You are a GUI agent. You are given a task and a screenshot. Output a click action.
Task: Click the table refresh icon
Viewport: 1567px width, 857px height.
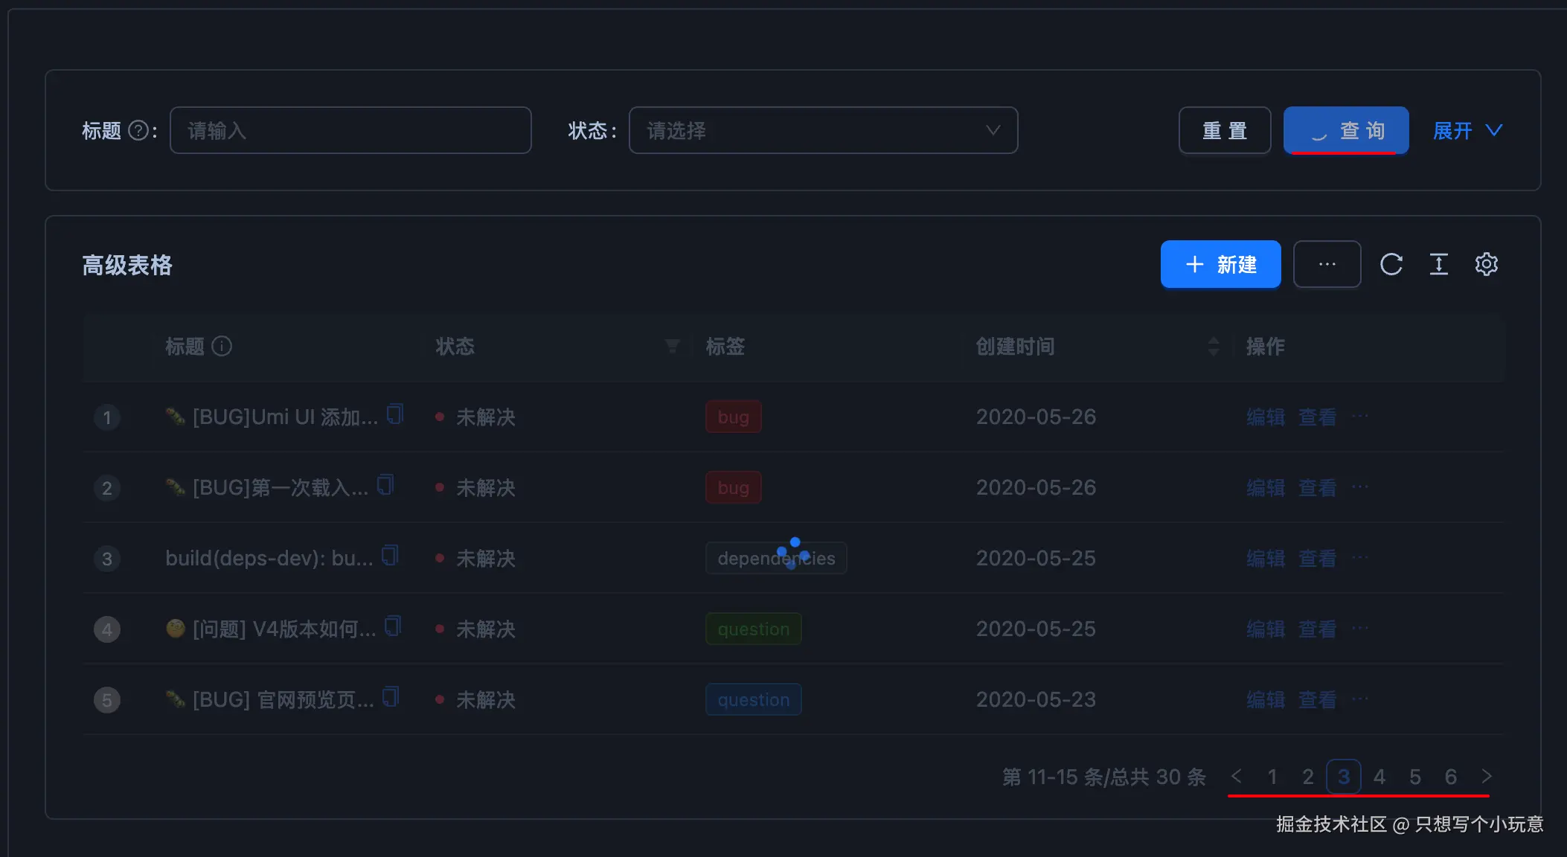coord(1391,264)
